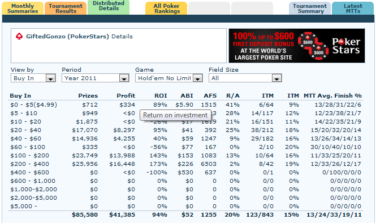Select the $200 - $400 buy-in row

(x=185, y=164)
